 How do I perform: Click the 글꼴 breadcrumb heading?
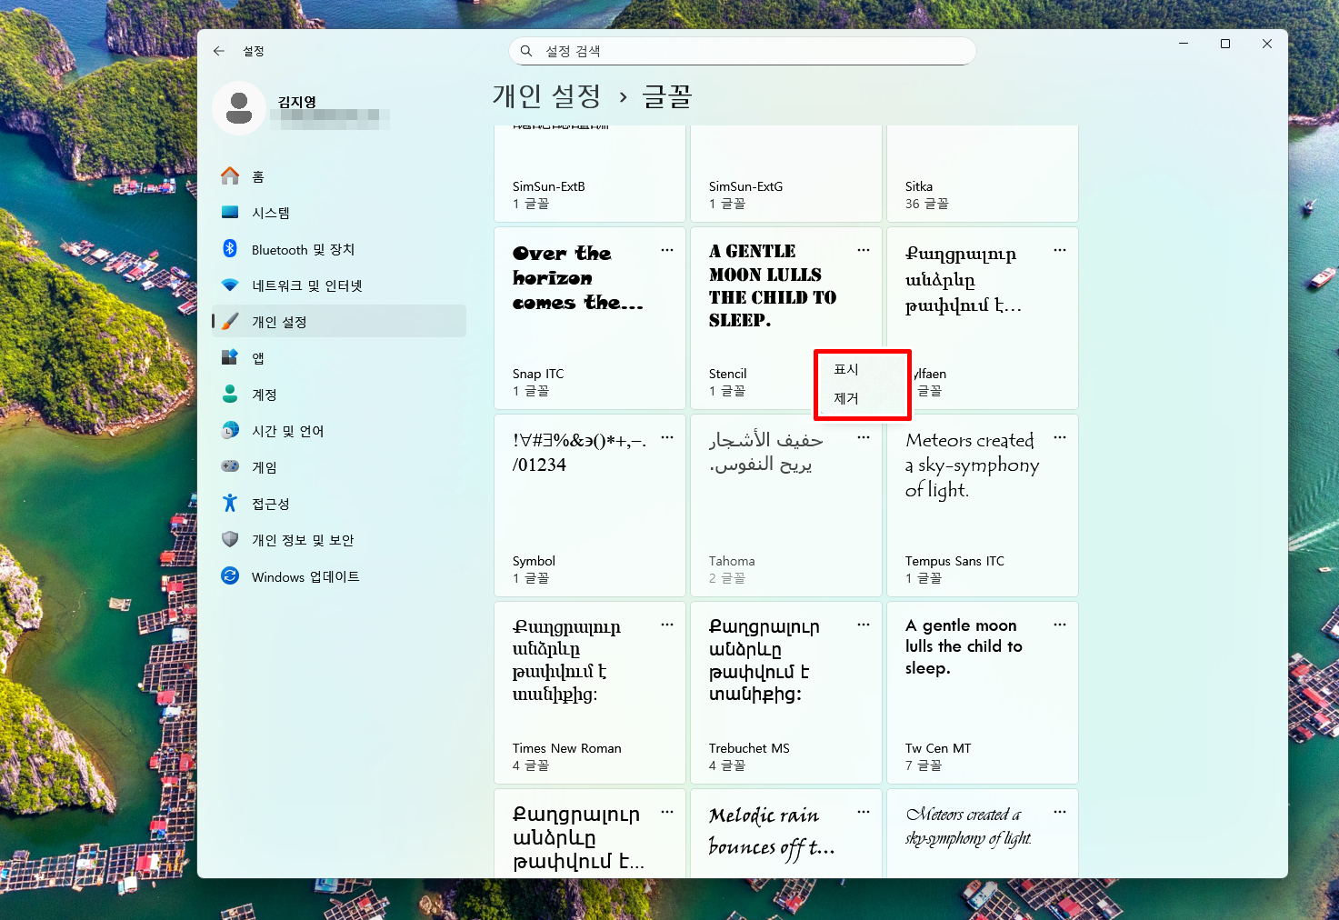coord(667,95)
